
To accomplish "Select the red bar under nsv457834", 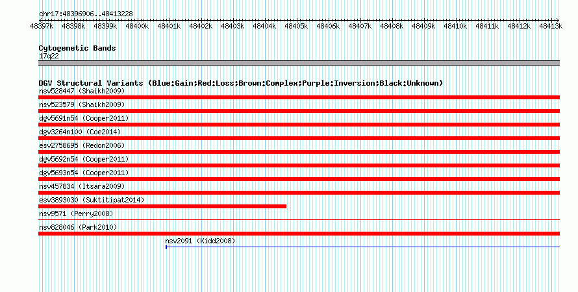I will pyautogui.click(x=299, y=193).
